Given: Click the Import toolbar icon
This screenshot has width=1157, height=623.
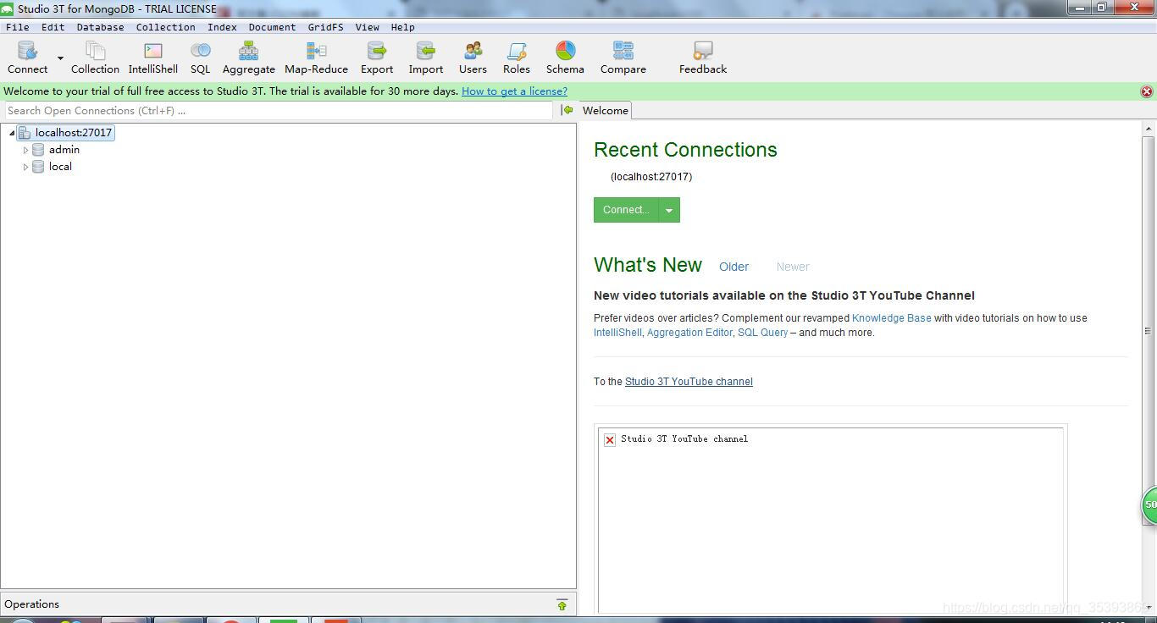Looking at the screenshot, I should [x=426, y=58].
